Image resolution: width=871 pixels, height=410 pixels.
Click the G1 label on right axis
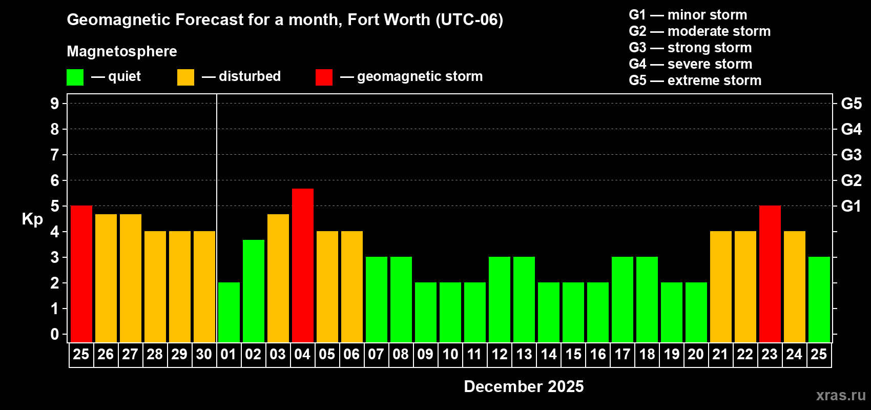851,206
